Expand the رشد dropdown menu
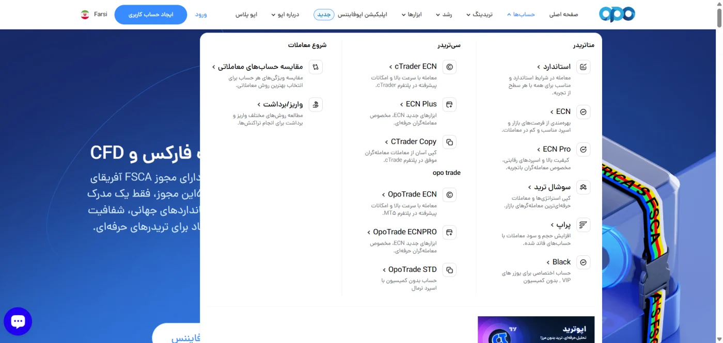The height and width of the screenshot is (343, 723). [444, 14]
